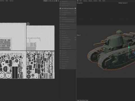Open viewport Options menu

[x=95, y=1]
